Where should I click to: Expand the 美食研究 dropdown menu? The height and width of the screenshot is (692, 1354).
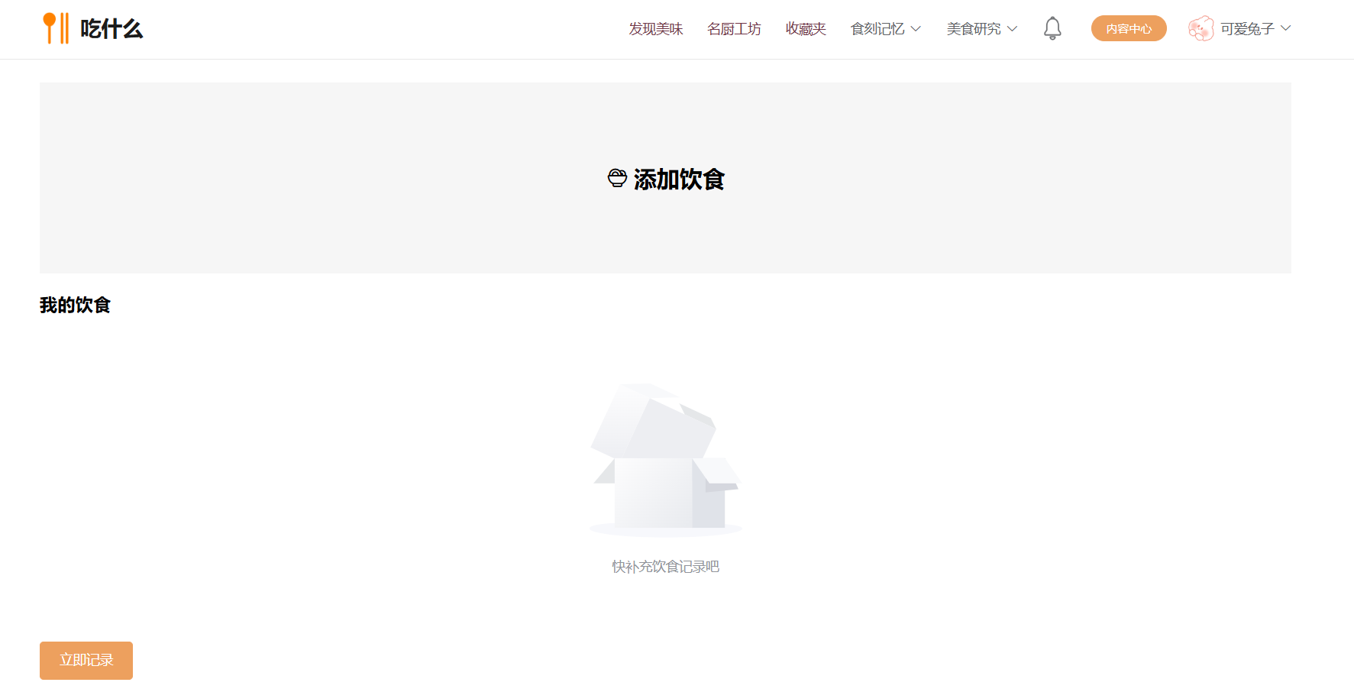(982, 29)
